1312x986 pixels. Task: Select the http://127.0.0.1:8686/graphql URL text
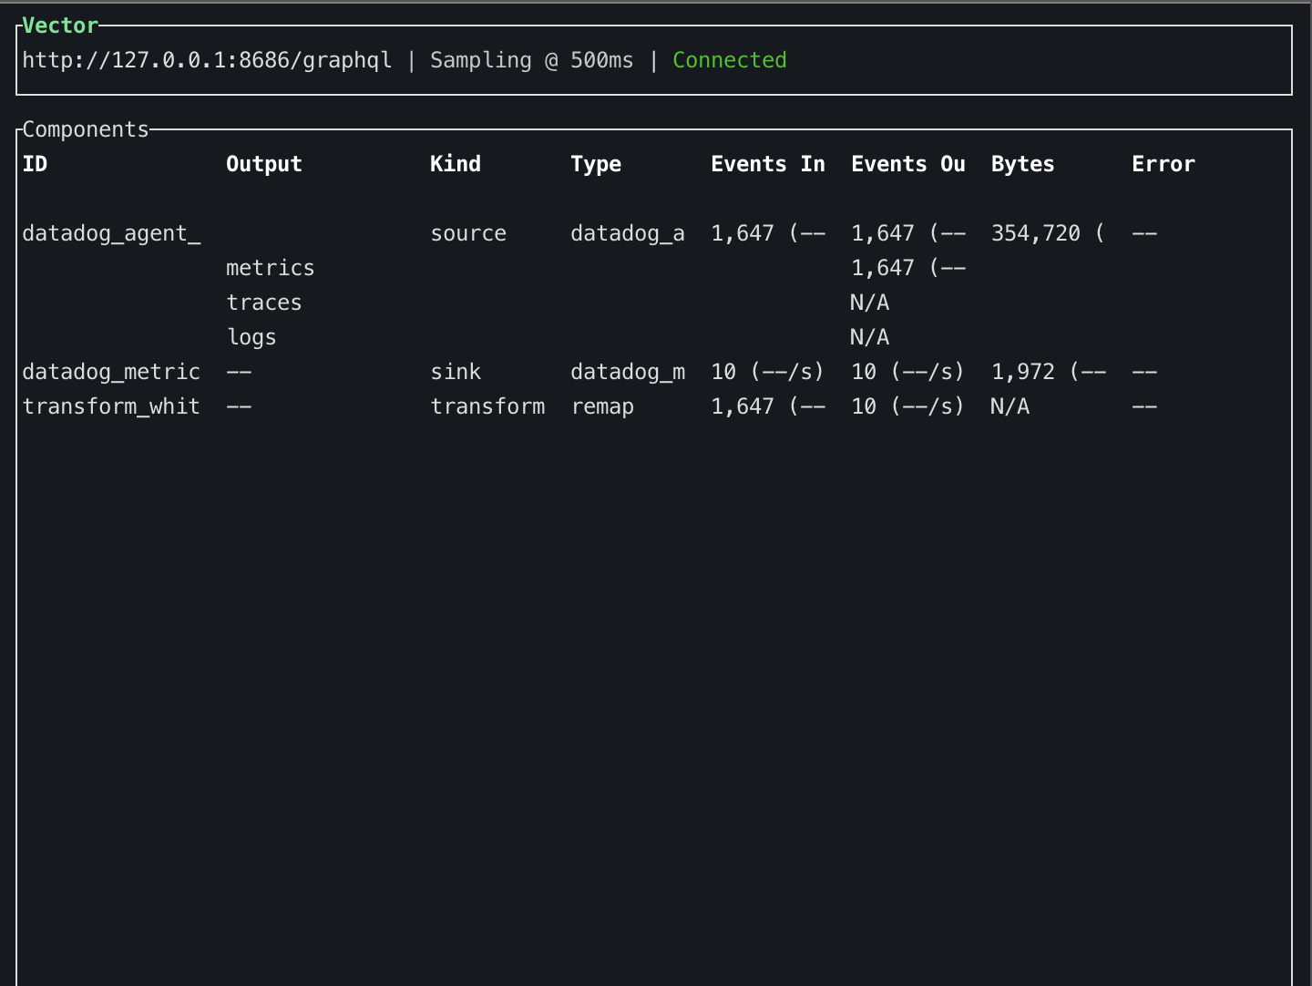[207, 60]
